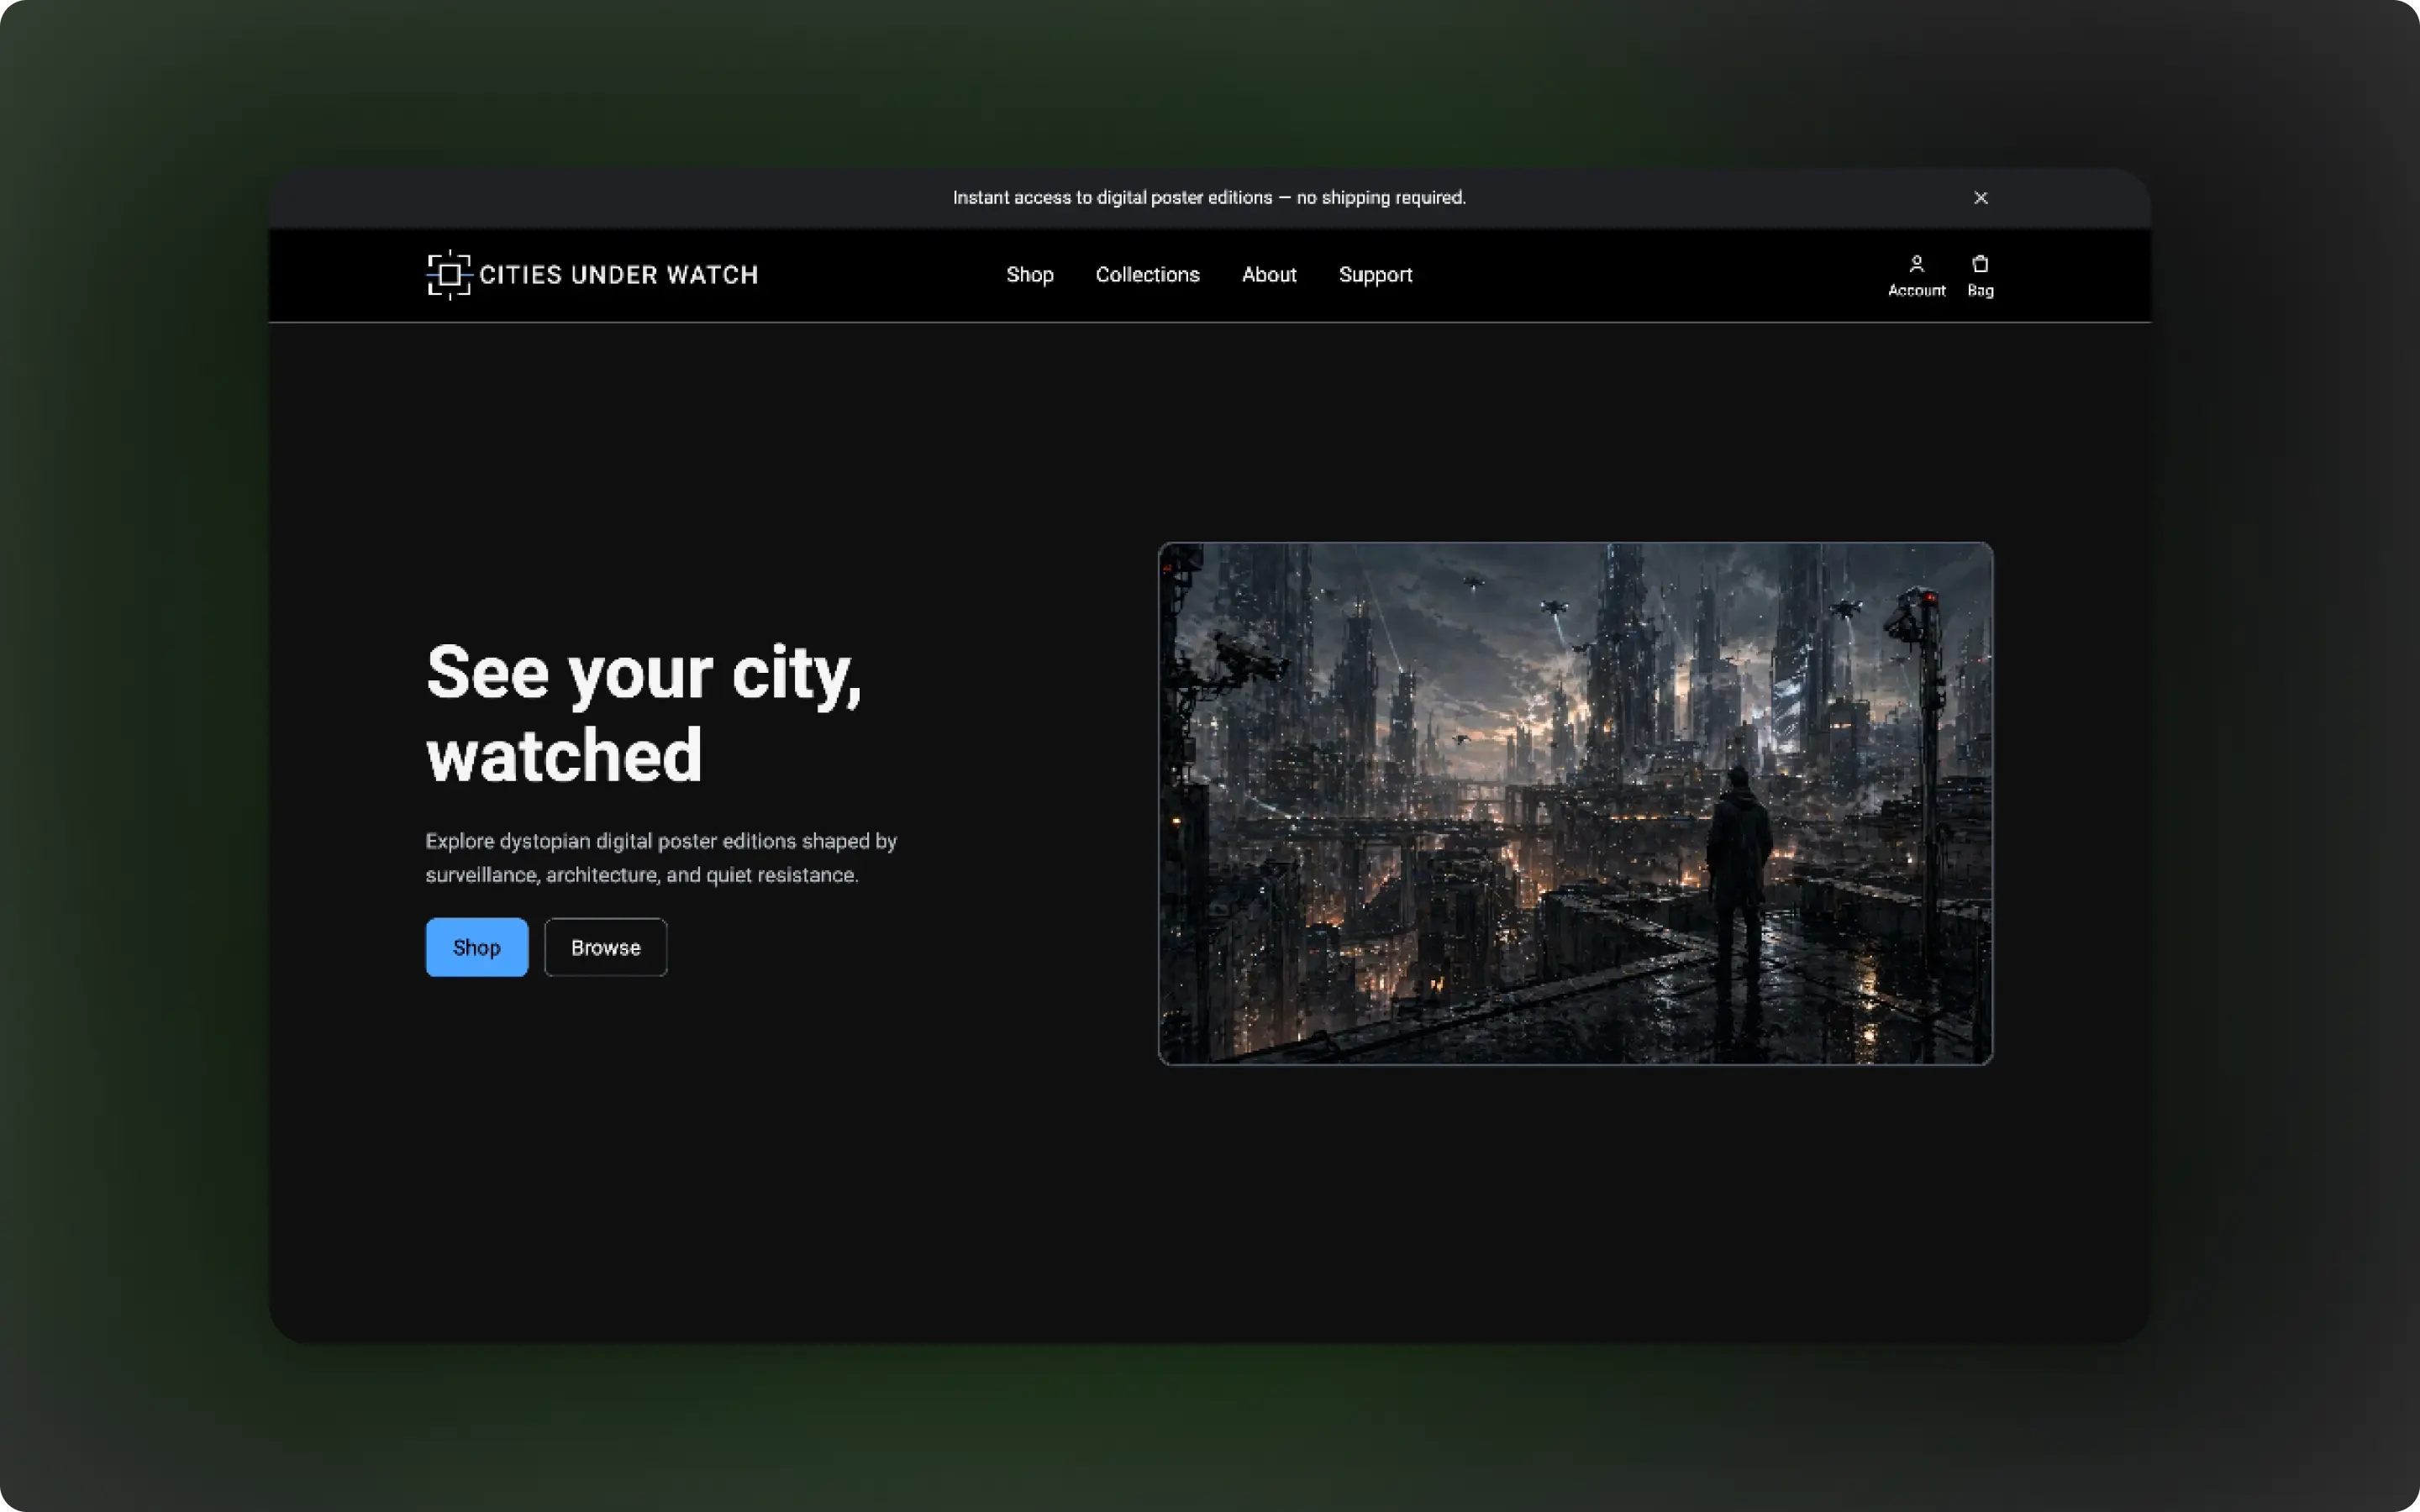Click the outlined Browse button

(605, 947)
